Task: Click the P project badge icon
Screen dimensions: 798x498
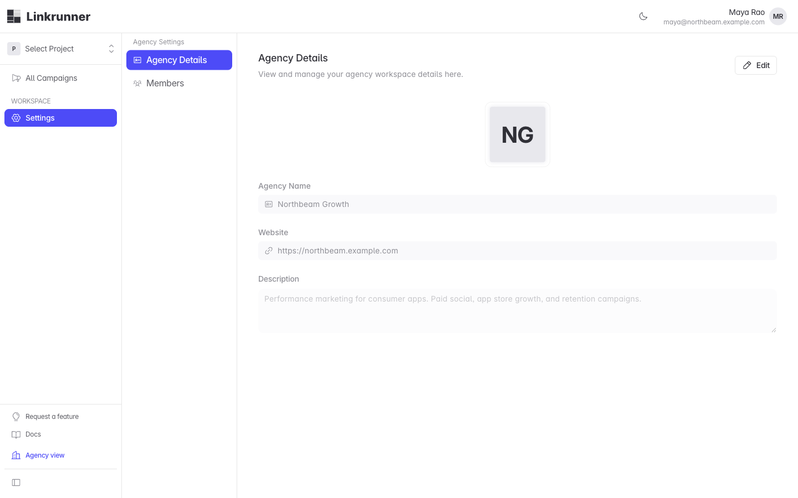Action: (x=14, y=49)
